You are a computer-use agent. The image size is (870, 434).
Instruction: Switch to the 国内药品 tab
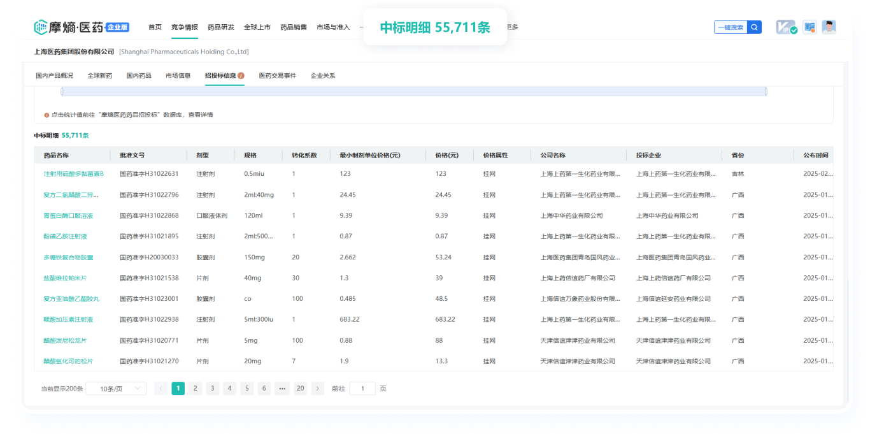tap(139, 75)
